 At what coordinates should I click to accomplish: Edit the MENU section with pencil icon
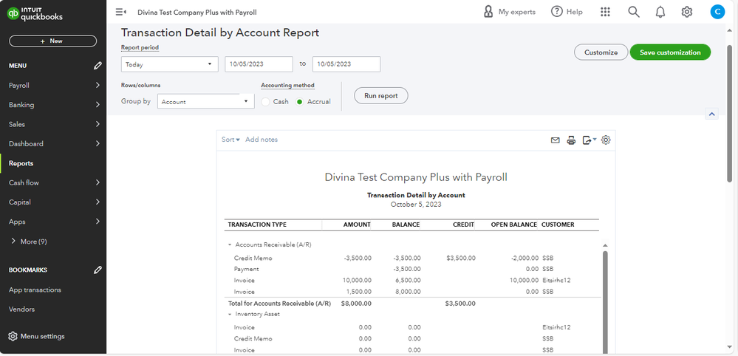98,66
